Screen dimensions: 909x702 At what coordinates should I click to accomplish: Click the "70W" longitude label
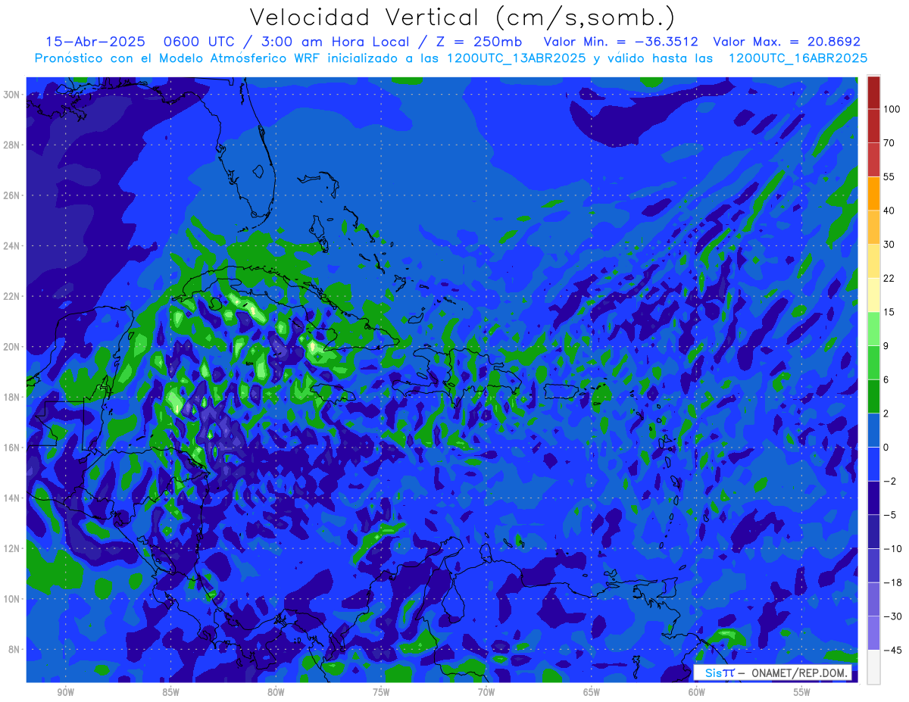click(x=486, y=692)
